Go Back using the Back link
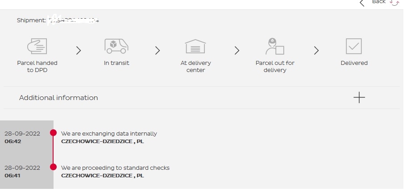The image size is (419, 196). [379, 2]
